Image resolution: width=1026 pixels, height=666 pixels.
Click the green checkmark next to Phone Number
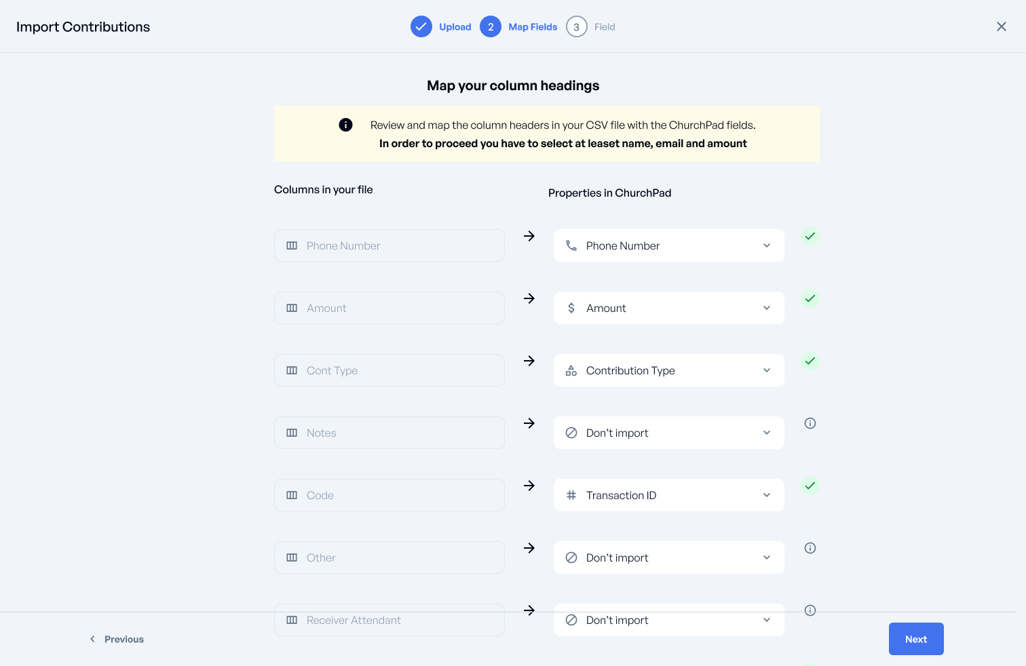click(x=810, y=236)
